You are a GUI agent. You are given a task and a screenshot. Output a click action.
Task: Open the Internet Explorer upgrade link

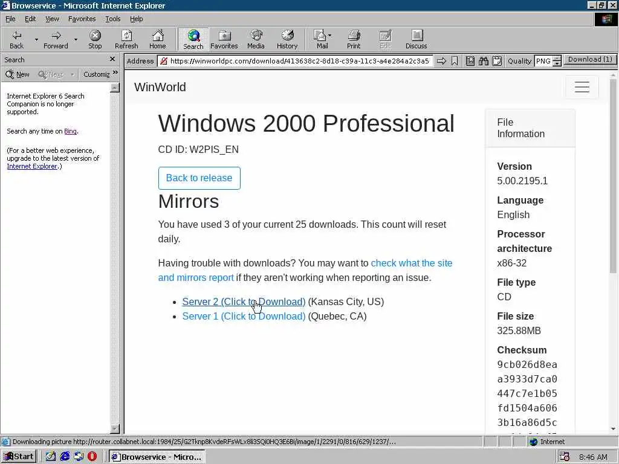32,166
